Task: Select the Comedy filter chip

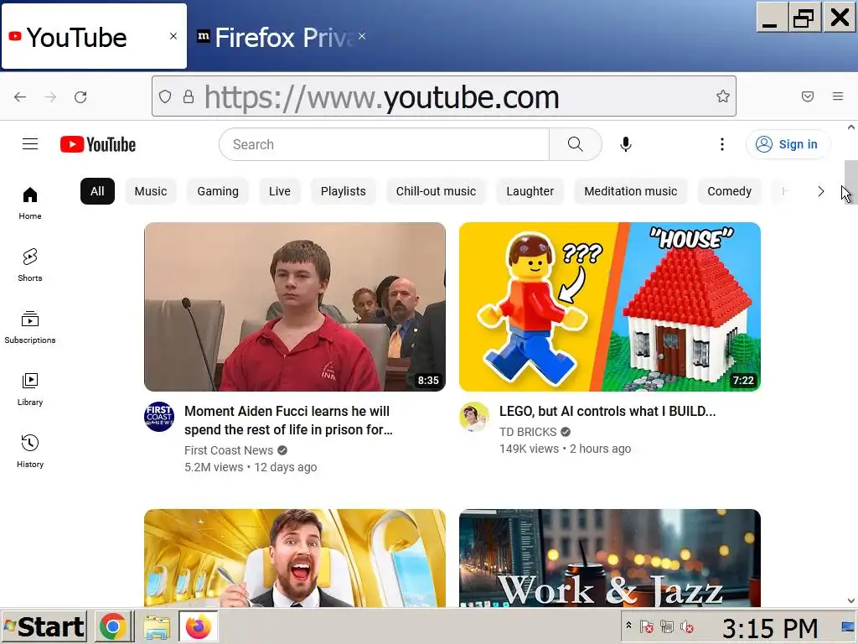Action: point(730,191)
